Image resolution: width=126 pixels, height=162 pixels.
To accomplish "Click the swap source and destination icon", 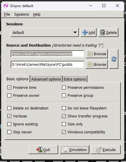I will pos(114,59).
